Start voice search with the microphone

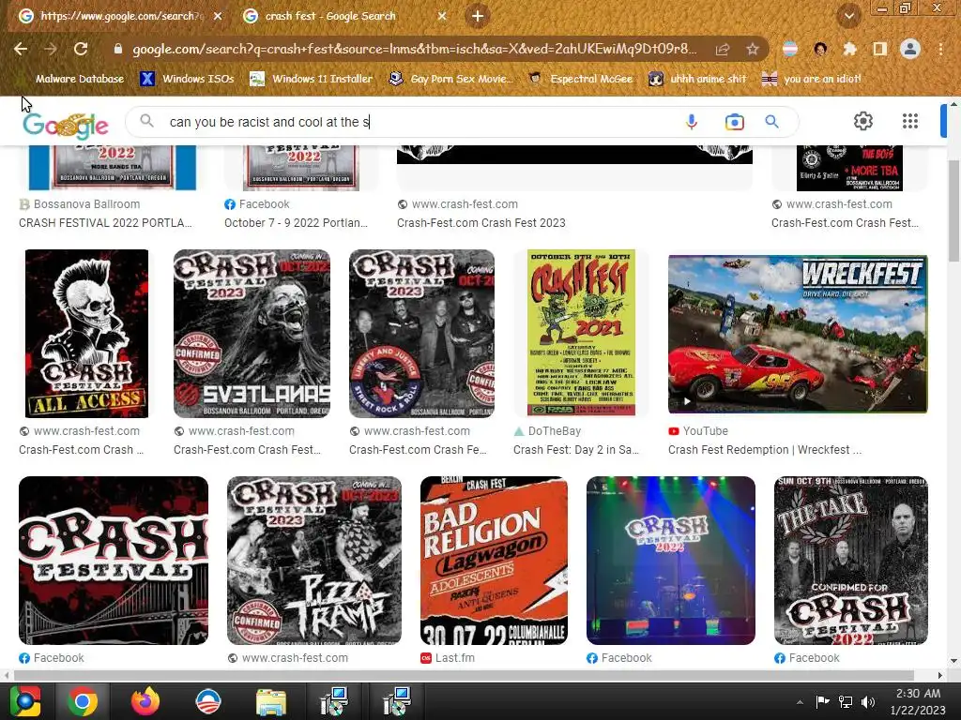692,122
